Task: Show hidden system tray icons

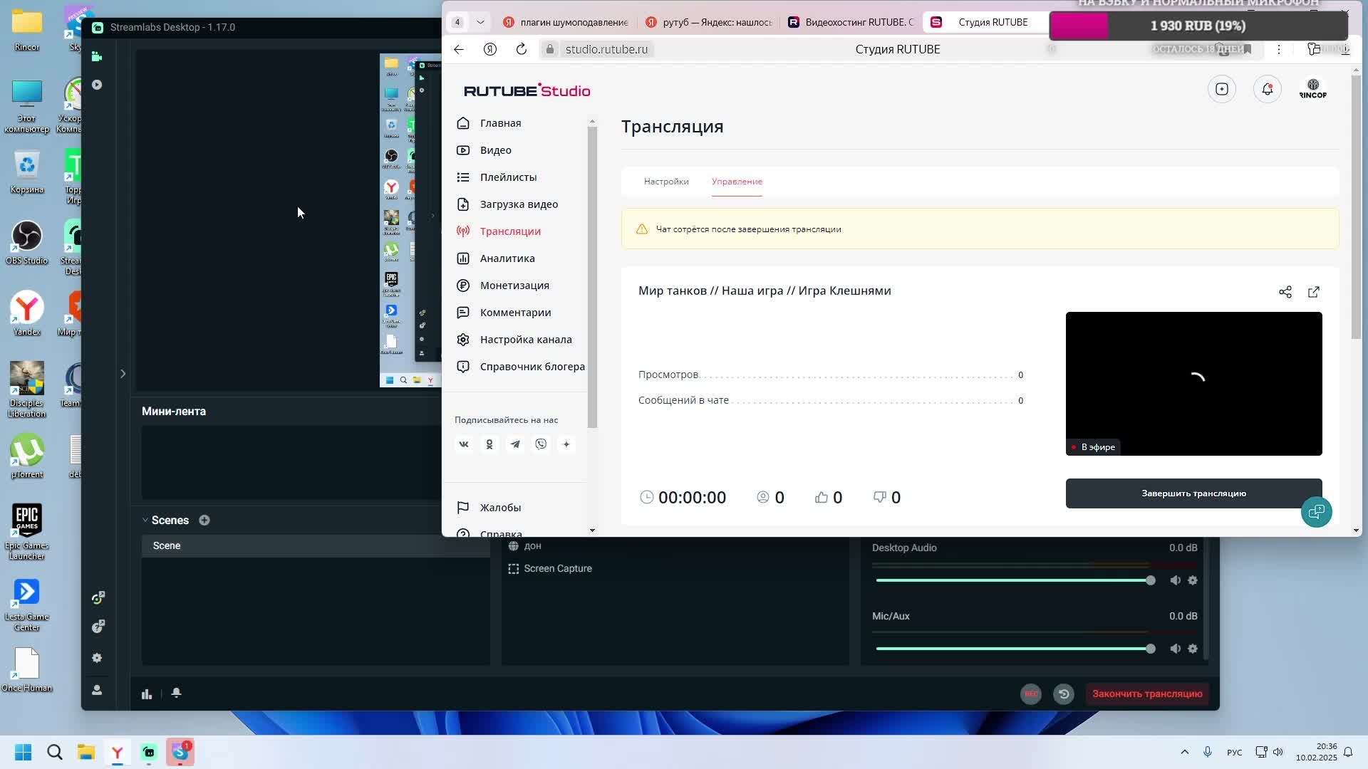Action: pyautogui.click(x=1184, y=752)
